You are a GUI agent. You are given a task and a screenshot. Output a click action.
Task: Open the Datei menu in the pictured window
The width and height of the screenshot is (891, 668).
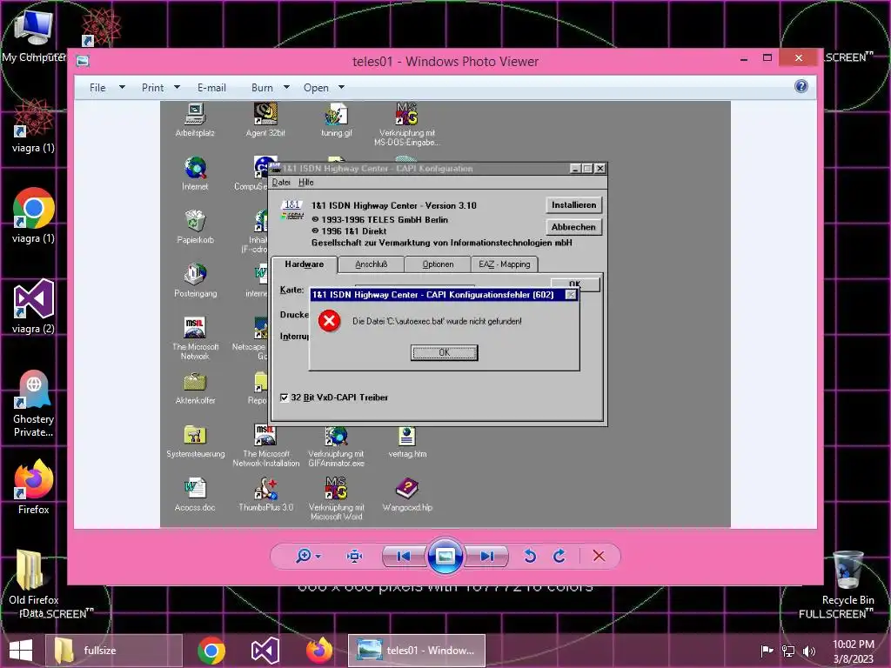pos(281,183)
